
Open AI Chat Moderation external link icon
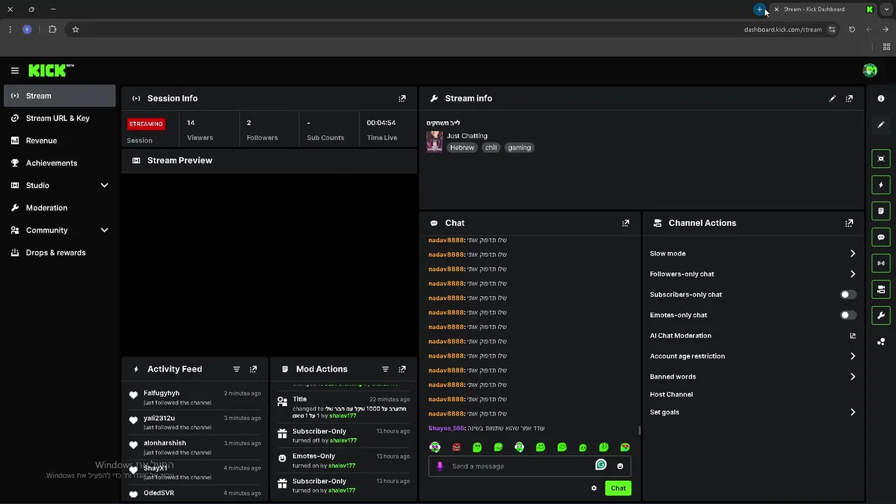coord(853,336)
